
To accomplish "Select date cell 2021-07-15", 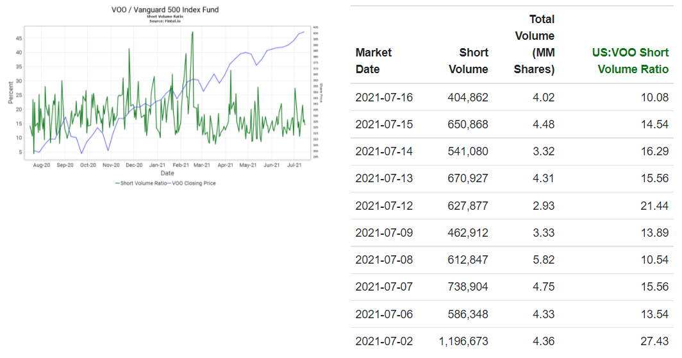I will (x=384, y=124).
